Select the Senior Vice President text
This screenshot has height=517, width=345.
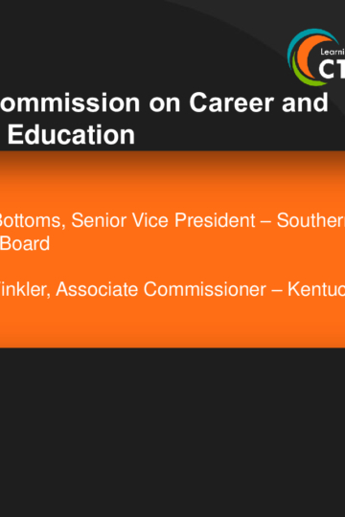(x=163, y=220)
